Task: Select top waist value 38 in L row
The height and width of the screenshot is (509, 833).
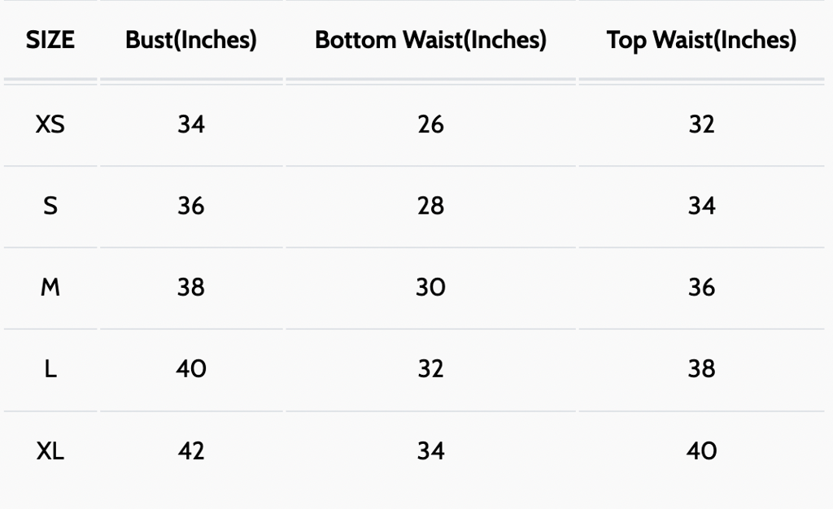Action: point(701,369)
